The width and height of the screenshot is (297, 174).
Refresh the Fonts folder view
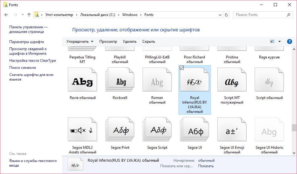point(226,15)
